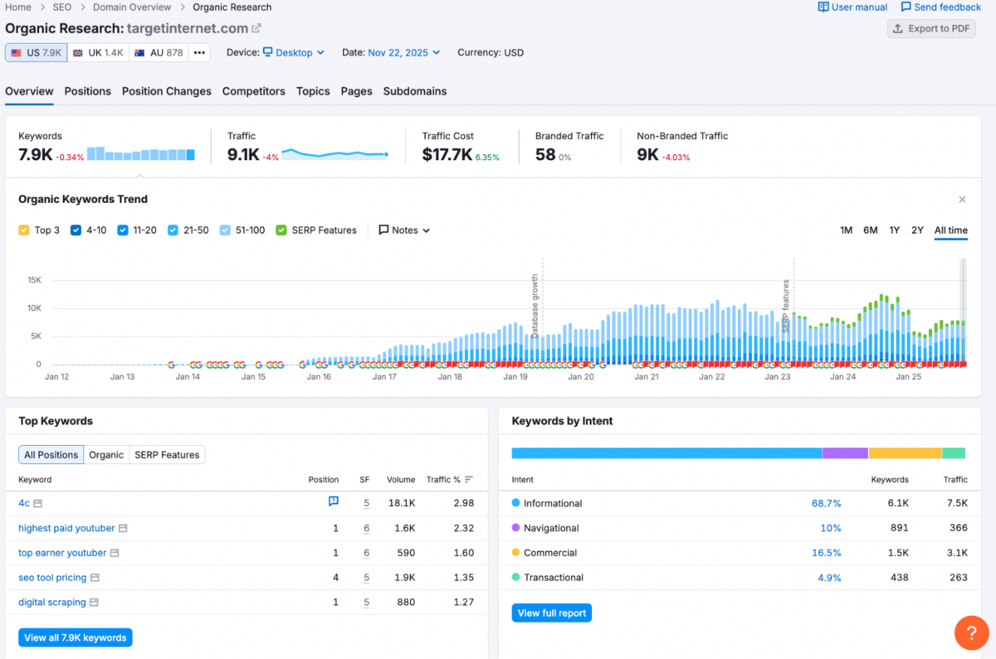Select Organic filter in Top Keywords
The width and height of the screenshot is (996, 659).
[106, 454]
